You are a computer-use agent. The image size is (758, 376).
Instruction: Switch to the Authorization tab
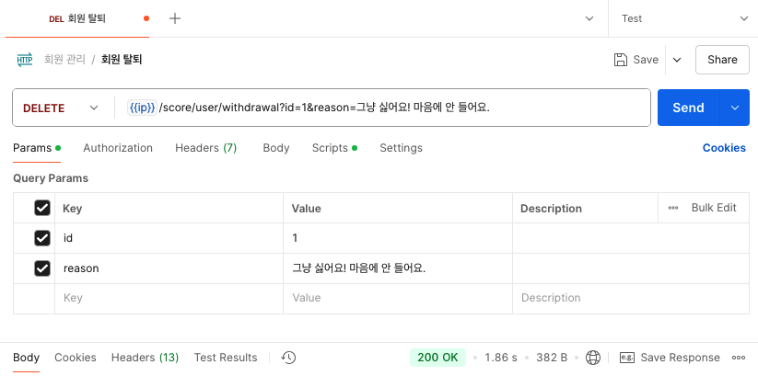click(118, 148)
